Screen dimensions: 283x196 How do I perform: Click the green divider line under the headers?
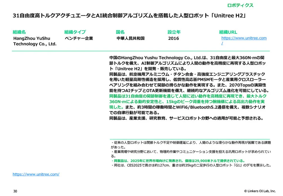[x=141, y=51]
